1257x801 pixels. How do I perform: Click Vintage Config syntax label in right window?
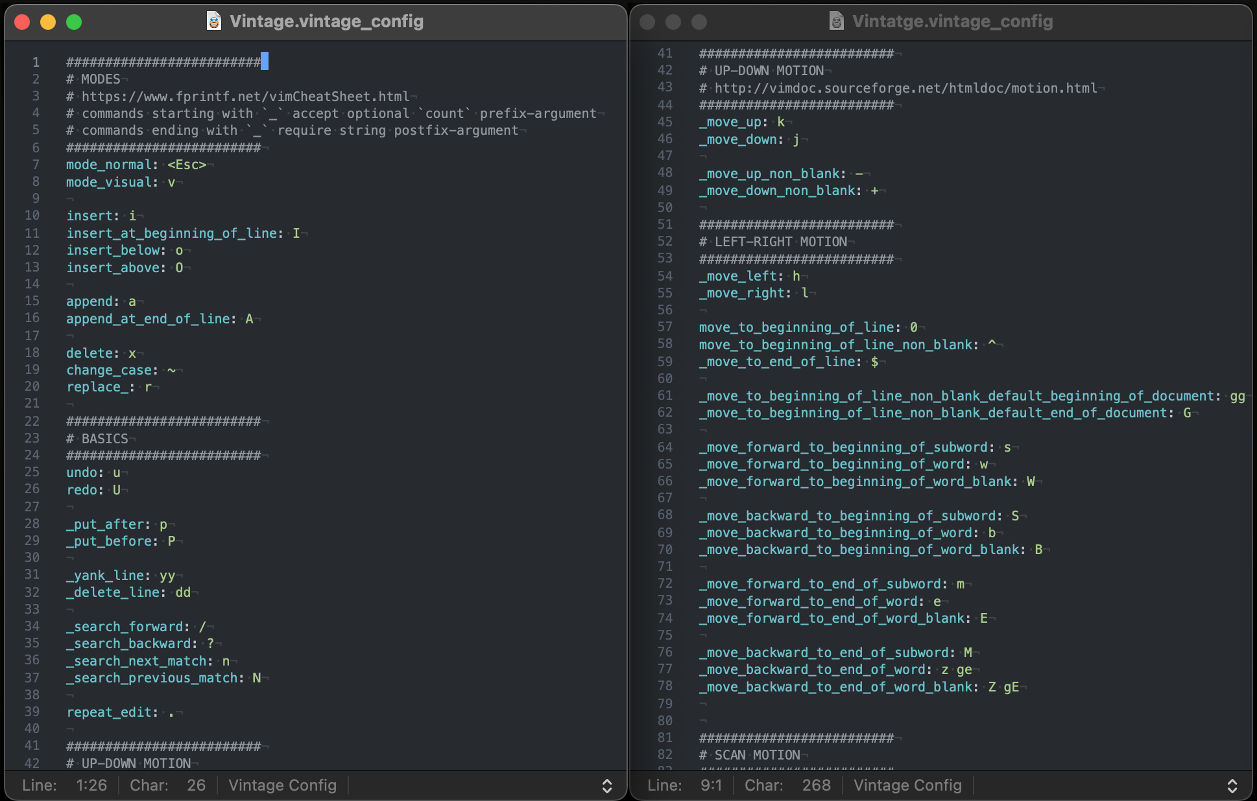(x=907, y=785)
